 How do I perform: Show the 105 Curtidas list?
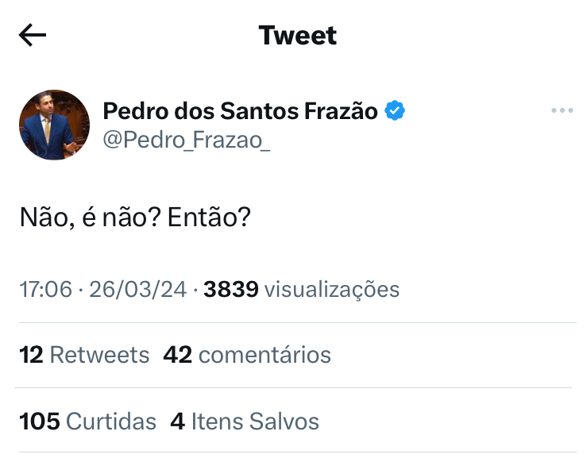tap(87, 422)
